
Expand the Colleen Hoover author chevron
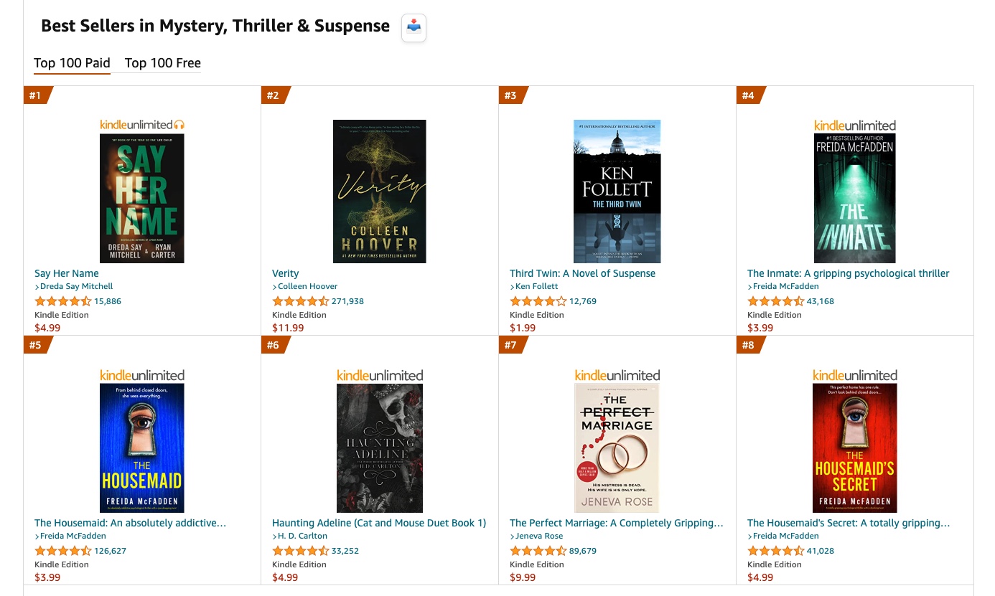pyautogui.click(x=275, y=286)
